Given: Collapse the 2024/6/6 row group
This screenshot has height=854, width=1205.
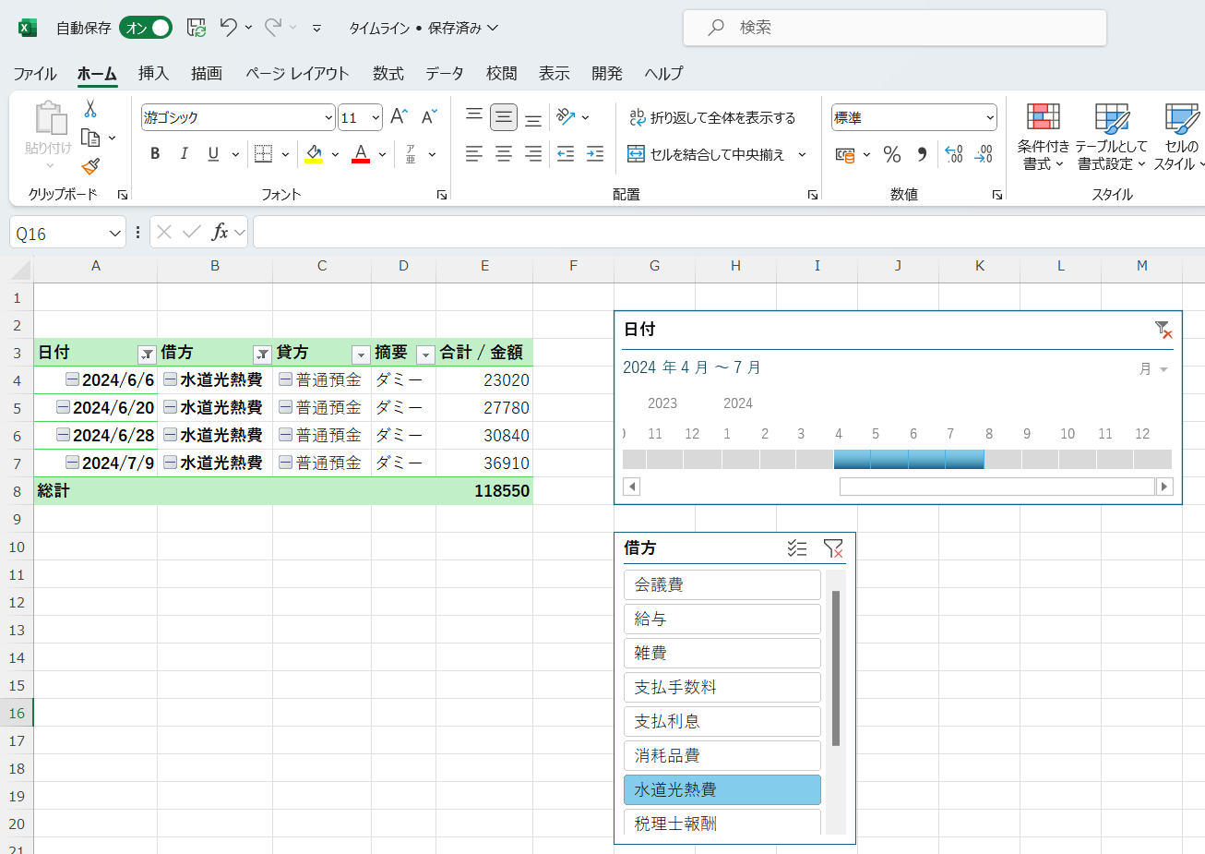Looking at the screenshot, I should [72, 379].
